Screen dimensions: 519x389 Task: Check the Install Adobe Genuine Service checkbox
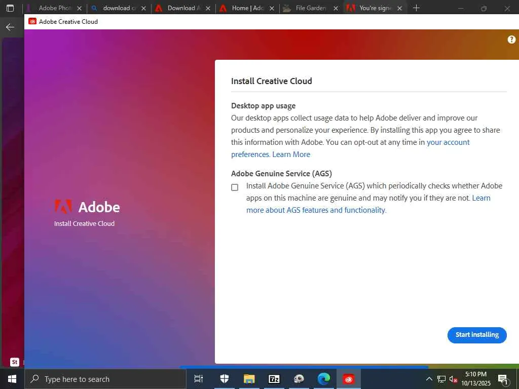pos(235,187)
